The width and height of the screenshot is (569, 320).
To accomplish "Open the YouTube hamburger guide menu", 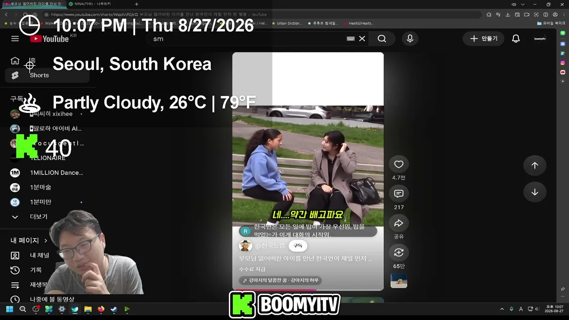I will 15,39.
